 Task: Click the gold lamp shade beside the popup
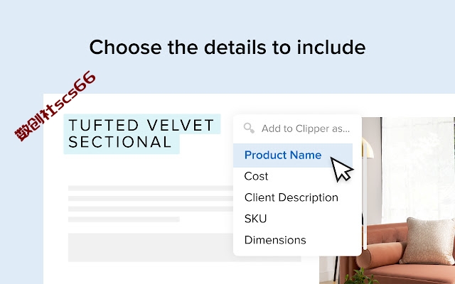368,148
